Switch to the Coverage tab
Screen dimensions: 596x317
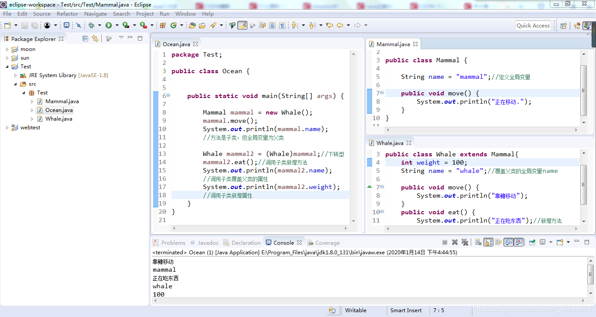point(323,243)
